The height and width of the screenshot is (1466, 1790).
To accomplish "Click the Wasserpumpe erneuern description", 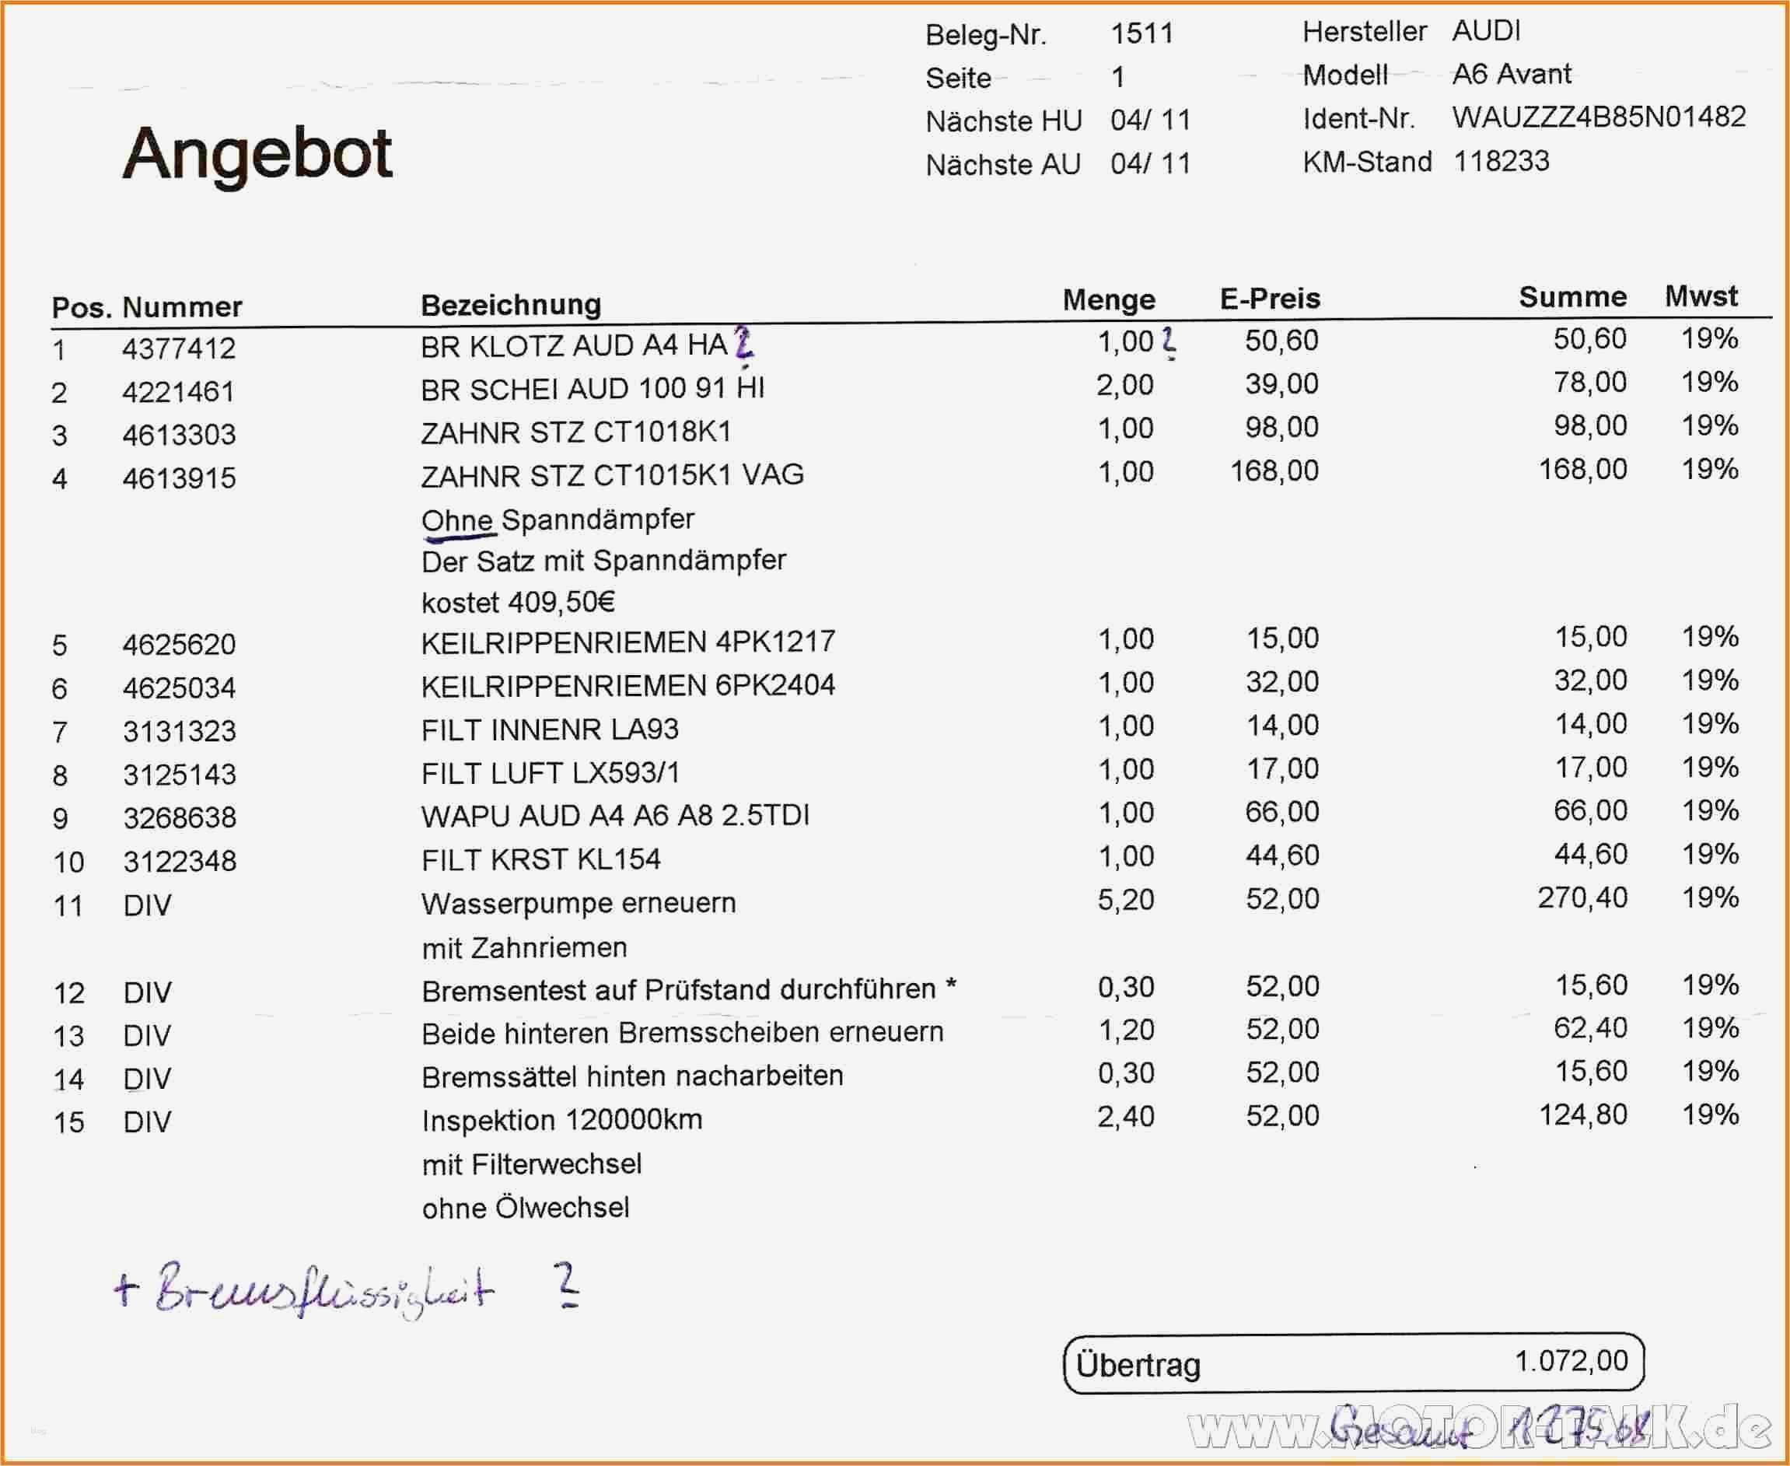I will 579,904.
